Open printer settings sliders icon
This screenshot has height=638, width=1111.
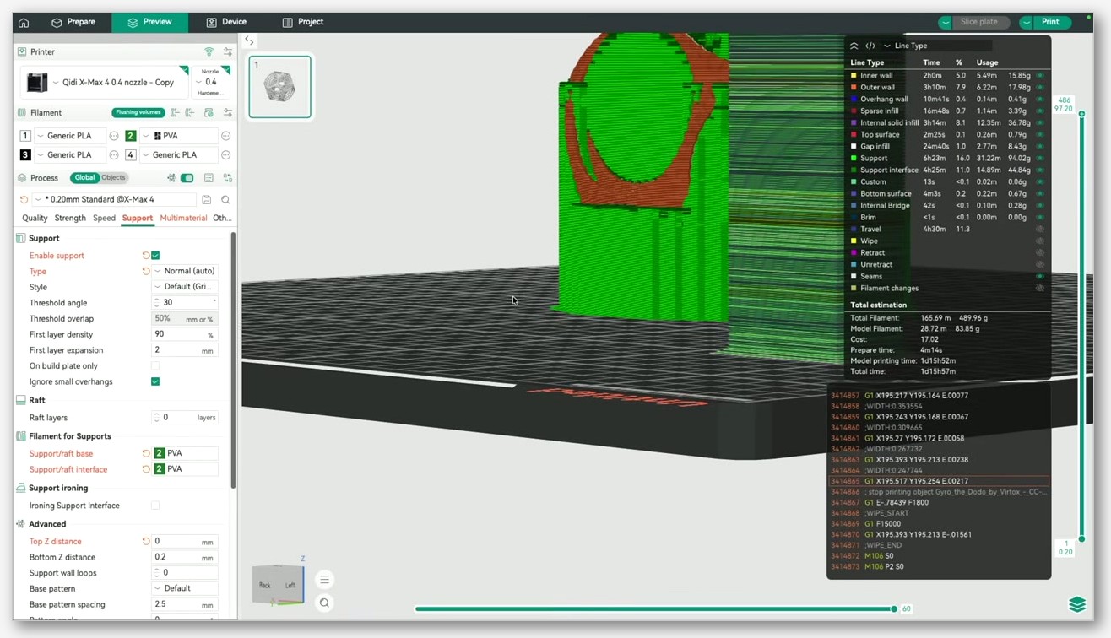228,51
